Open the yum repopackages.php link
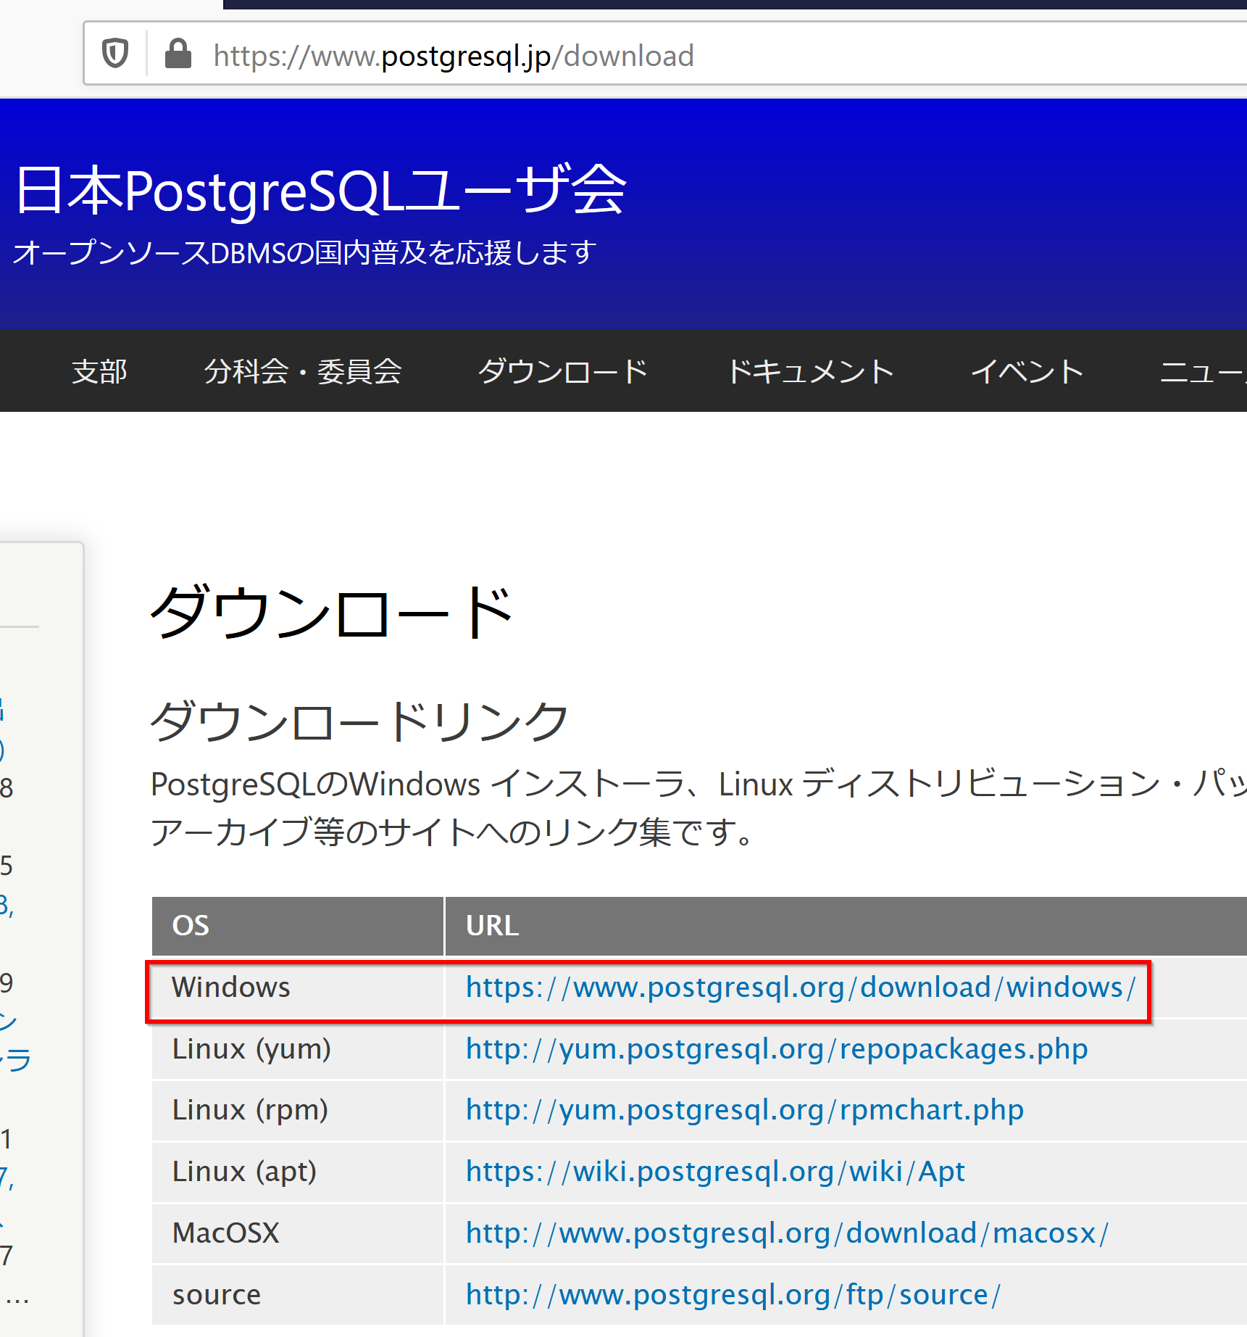 [777, 1049]
